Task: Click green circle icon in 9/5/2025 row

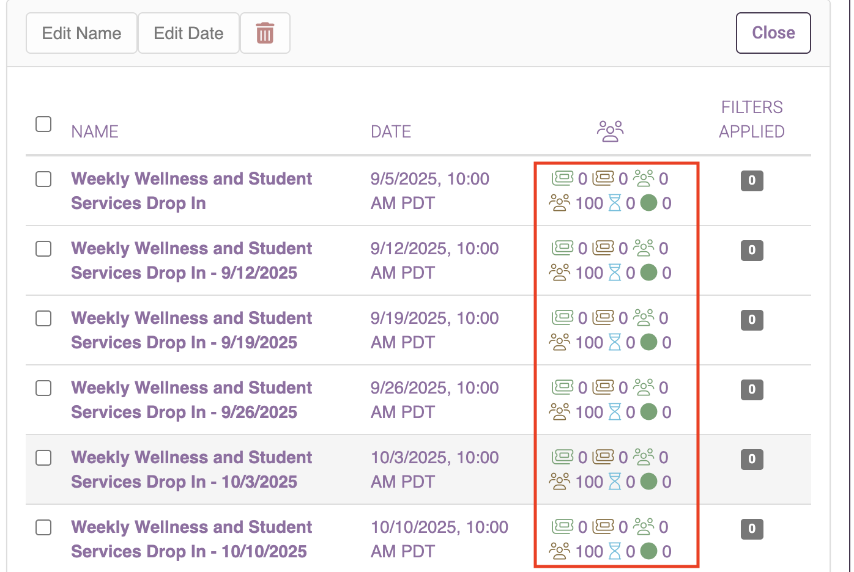Action: click(649, 203)
